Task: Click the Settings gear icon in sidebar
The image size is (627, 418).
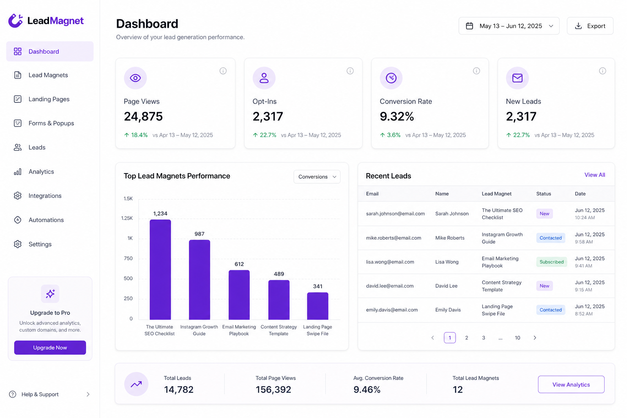Action: 18,244
